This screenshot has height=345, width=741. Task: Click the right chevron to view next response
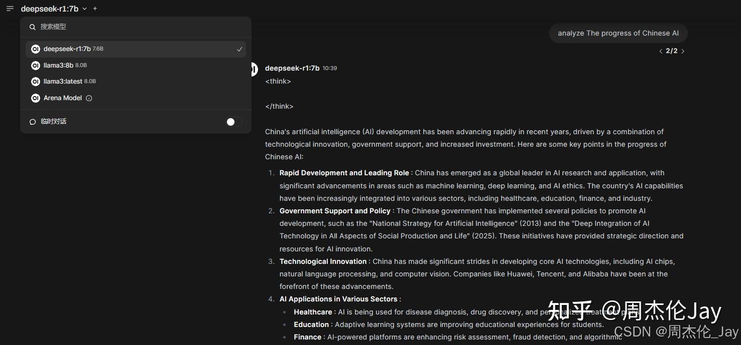(x=683, y=51)
